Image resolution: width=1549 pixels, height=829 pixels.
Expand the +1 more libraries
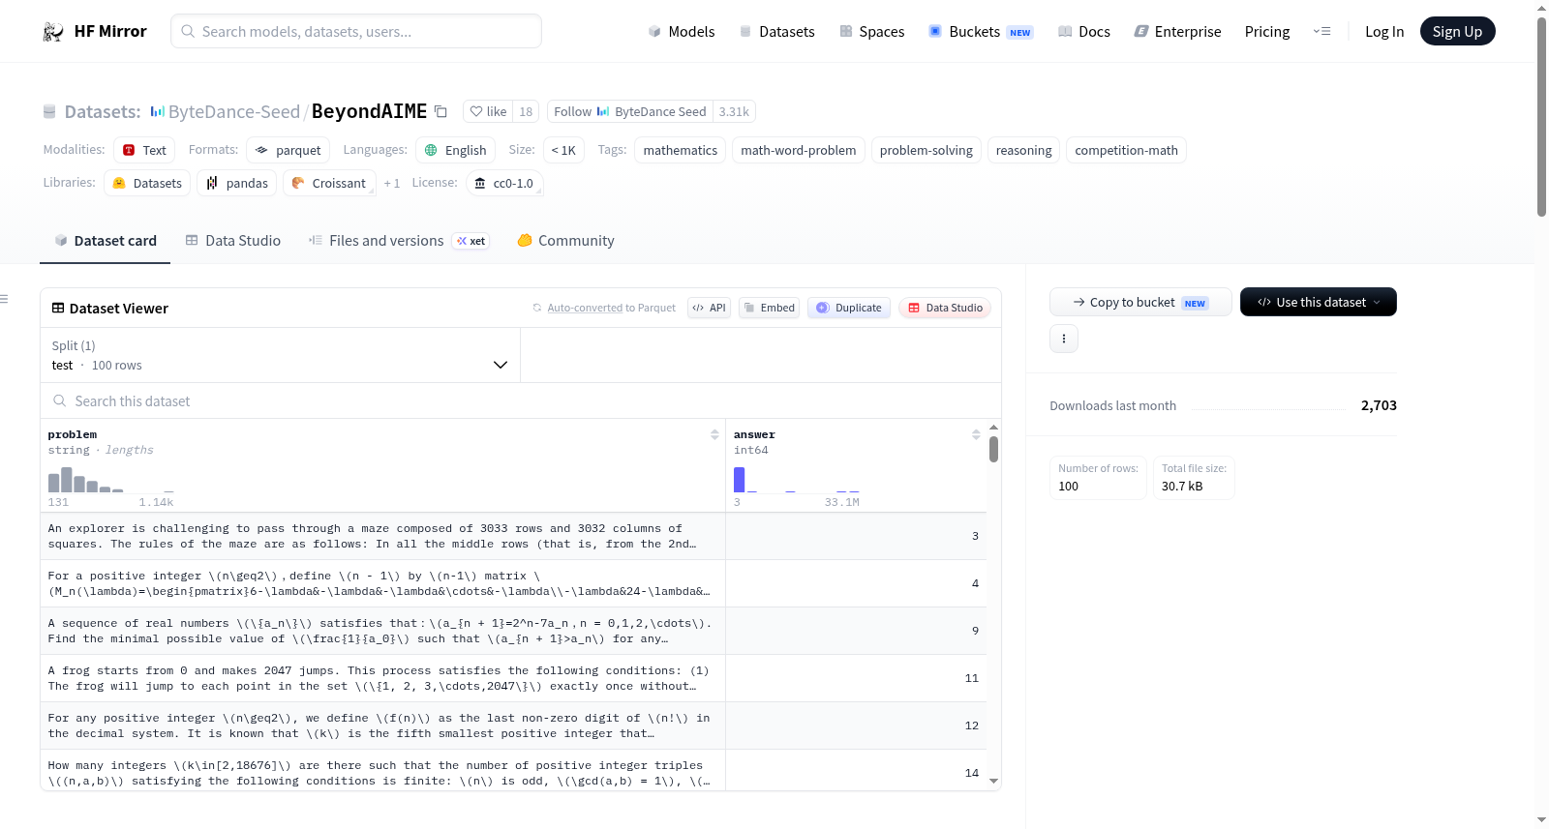(x=392, y=183)
